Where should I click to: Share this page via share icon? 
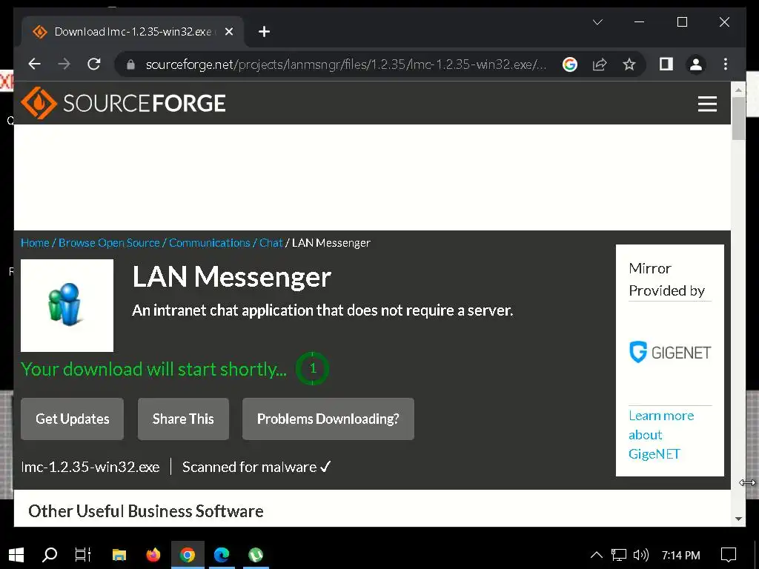(599, 64)
